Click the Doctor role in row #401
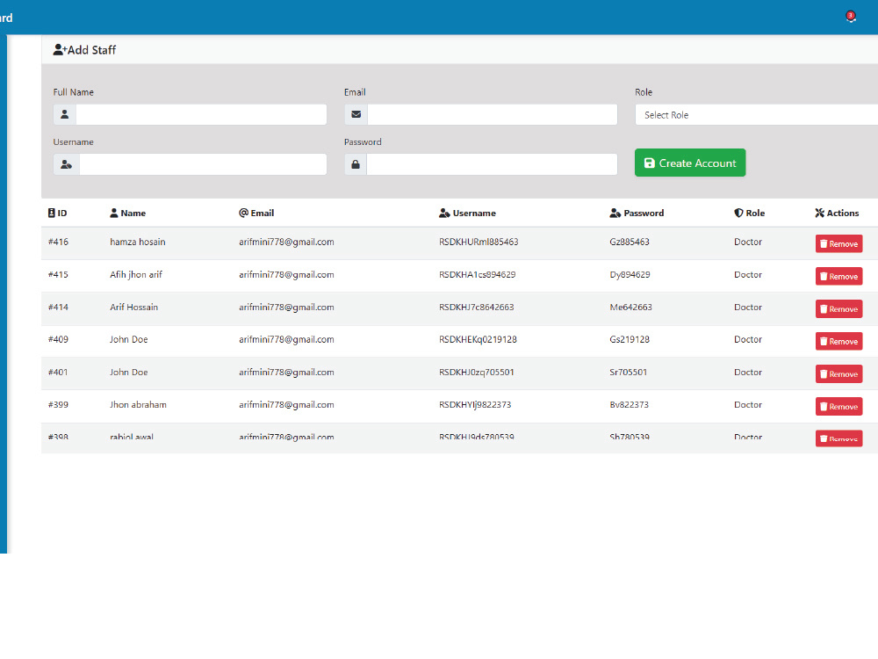This screenshot has width=878, height=659. click(748, 372)
